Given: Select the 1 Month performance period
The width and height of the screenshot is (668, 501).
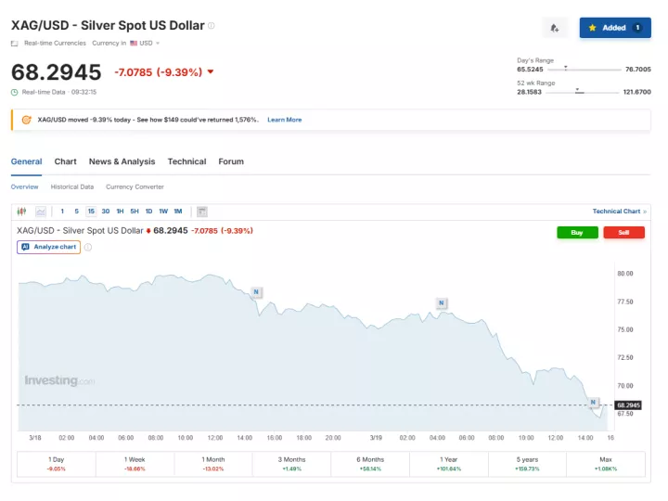Looking at the screenshot, I should pos(212,464).
